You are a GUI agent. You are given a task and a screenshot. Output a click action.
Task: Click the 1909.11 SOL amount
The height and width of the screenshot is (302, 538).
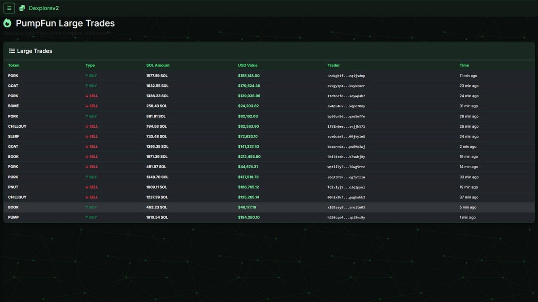click(156, 187)
